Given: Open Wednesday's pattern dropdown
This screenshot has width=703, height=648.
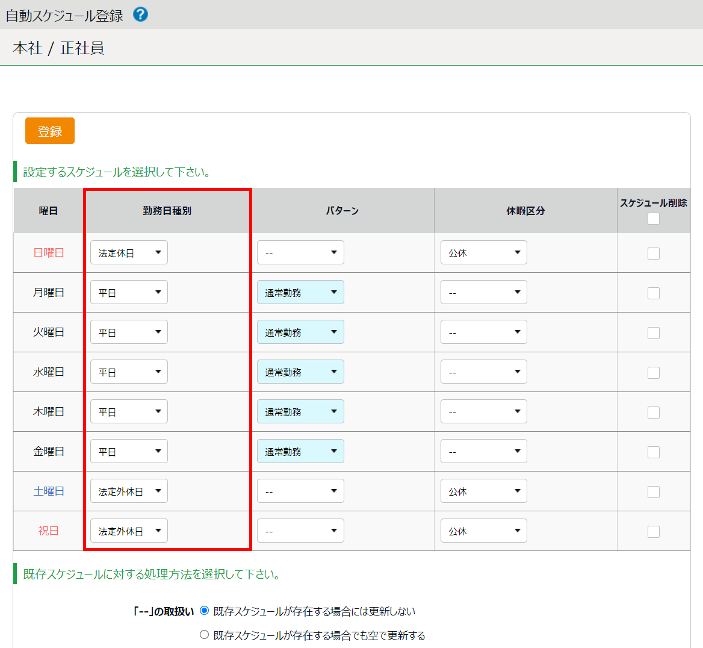Looking at the screenshot, I should (300, 372).
